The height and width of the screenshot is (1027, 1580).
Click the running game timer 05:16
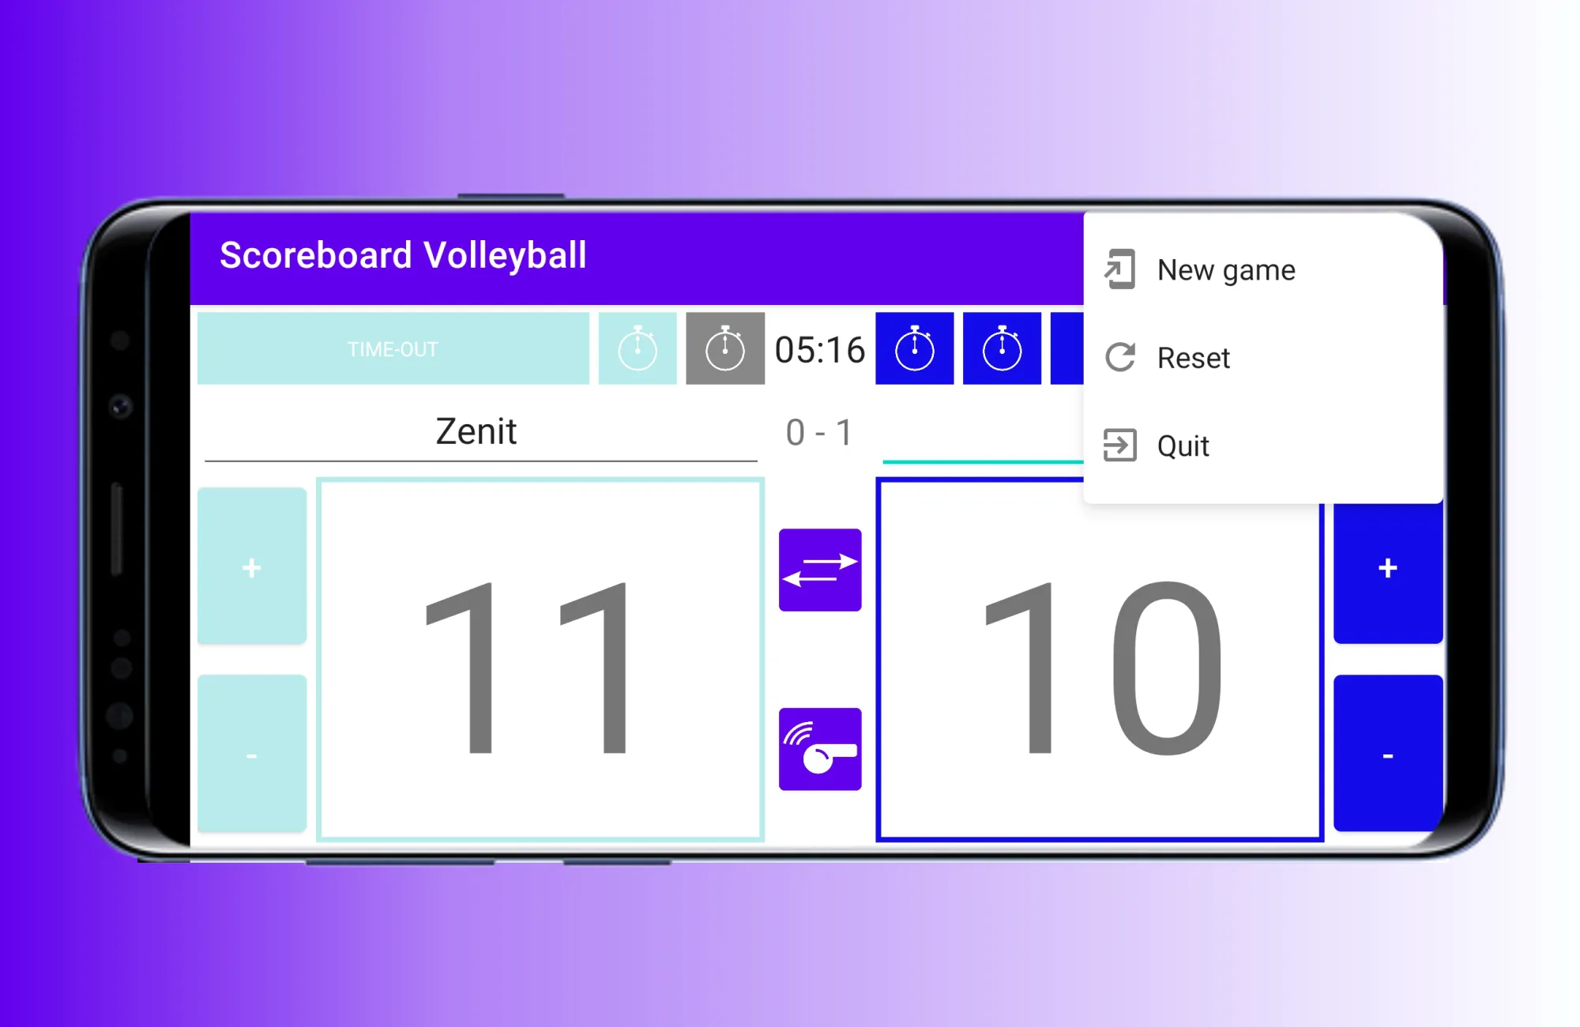pyautogui.click(x=818, y=349)
